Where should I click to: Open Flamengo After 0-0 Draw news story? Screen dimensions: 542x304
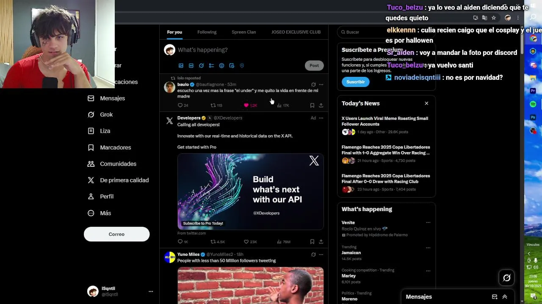[x=386, y=182]
